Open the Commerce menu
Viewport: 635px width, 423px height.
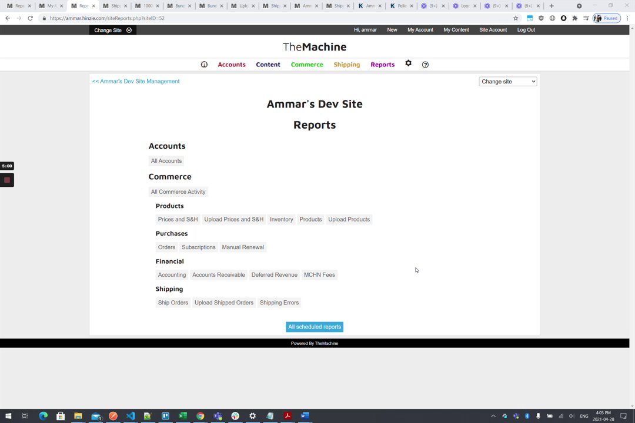tap(307, 65)
